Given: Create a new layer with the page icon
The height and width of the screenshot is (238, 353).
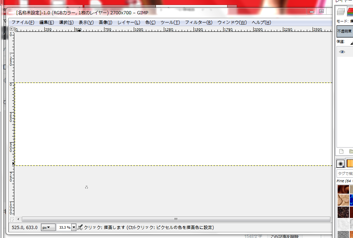Looking at the screenshot, I should click(341, 151).
